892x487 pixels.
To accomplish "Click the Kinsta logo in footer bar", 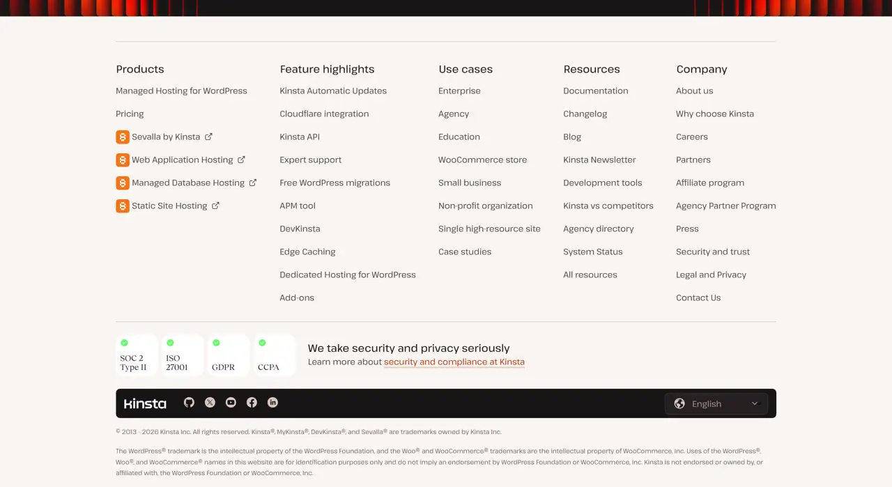I will tap(145, 403).
